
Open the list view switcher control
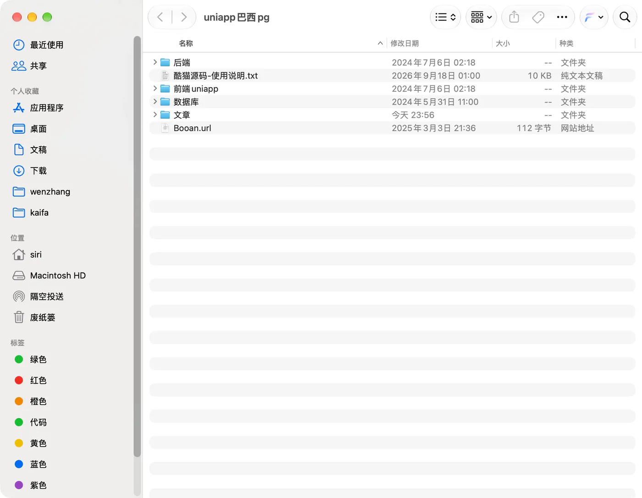pos(445,17)
